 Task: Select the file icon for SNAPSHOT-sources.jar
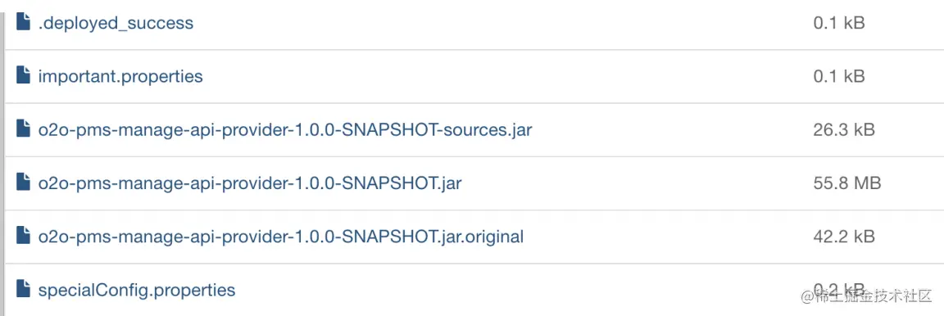[24, 129]
